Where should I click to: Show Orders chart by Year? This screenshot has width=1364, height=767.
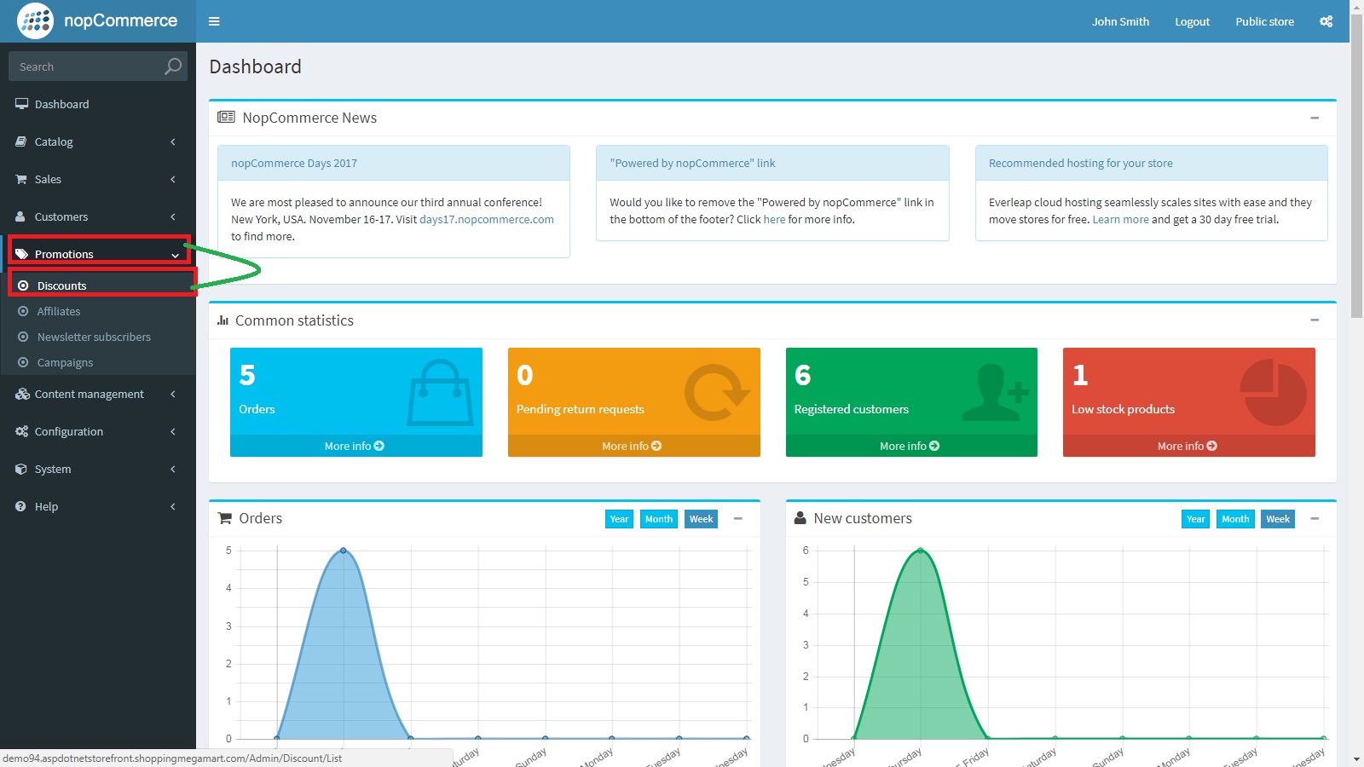(x=619, y=519)
